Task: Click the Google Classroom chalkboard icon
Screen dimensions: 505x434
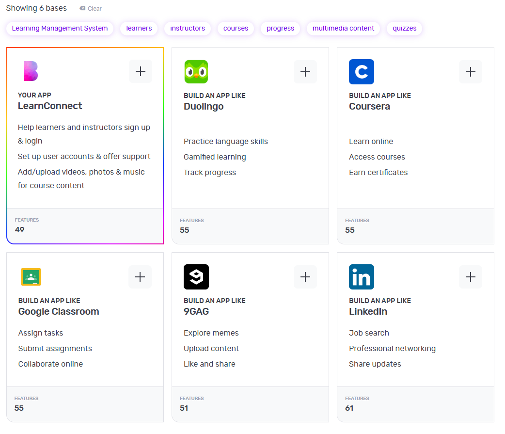Action: point(31,277)
